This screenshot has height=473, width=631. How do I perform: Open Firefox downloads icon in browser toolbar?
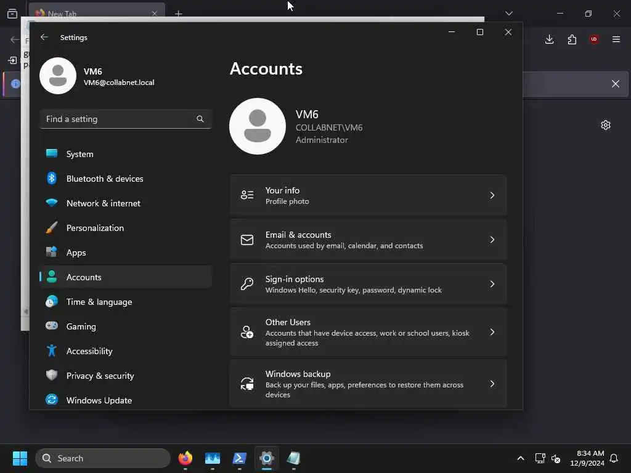(x=549, y=39)
